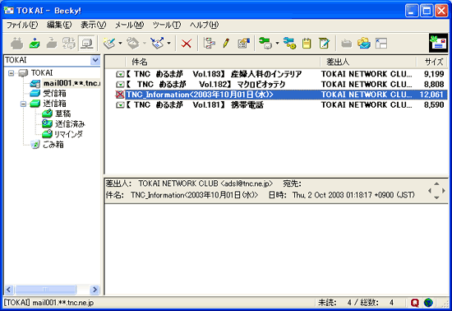
Task: Open the dropdown arrow beside reply icon
Action: point(145,44)
